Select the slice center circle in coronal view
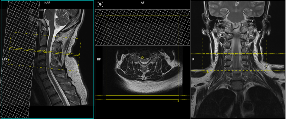 235,54
